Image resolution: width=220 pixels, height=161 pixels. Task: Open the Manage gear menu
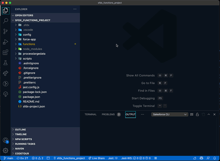(x=5, y=151)
